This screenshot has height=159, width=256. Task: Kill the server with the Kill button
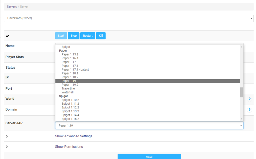pos(101,36)
